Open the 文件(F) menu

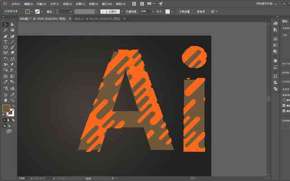tap(16, 4)
